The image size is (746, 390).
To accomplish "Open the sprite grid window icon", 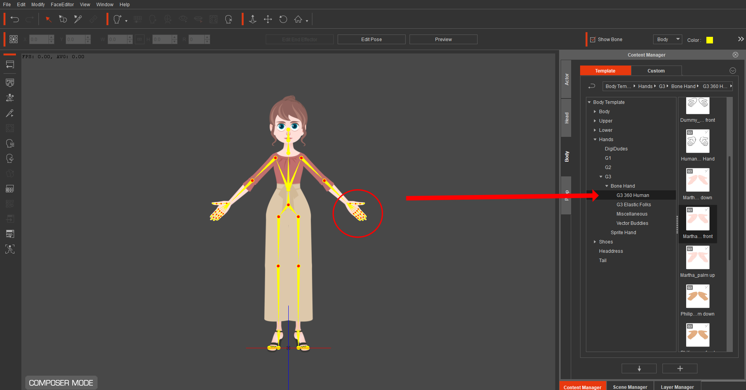I will [x=10, y=189].
